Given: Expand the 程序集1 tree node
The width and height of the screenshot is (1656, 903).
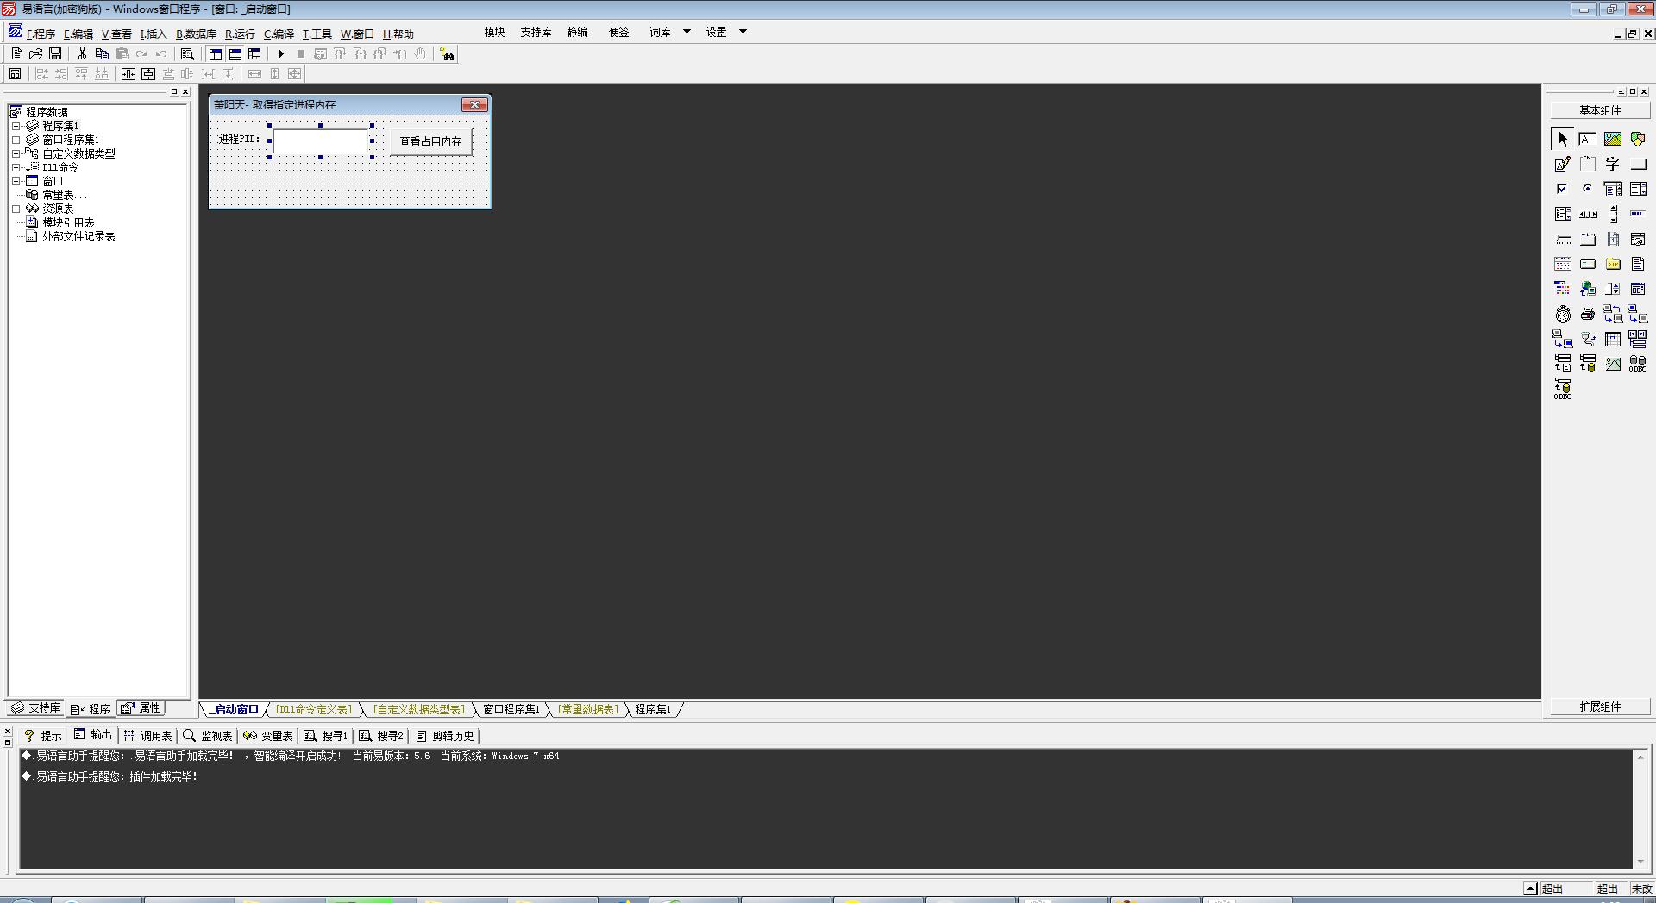Looking at the screenshot, I should (x=16, y=126).
